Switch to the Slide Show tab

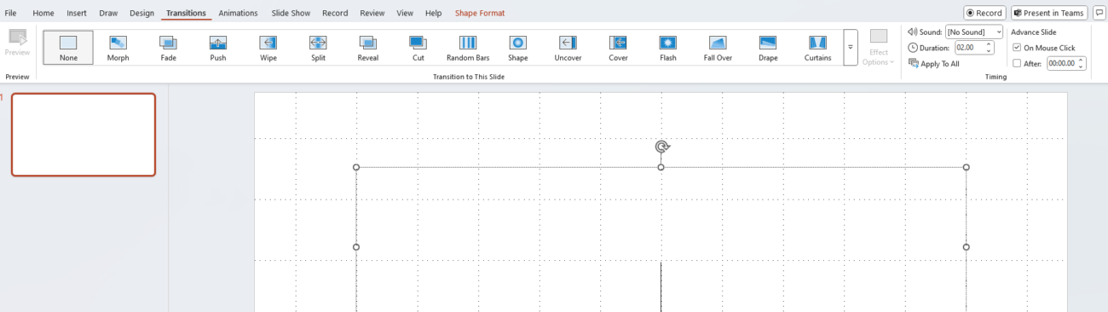pyautogui.click(x=291, y=13)
